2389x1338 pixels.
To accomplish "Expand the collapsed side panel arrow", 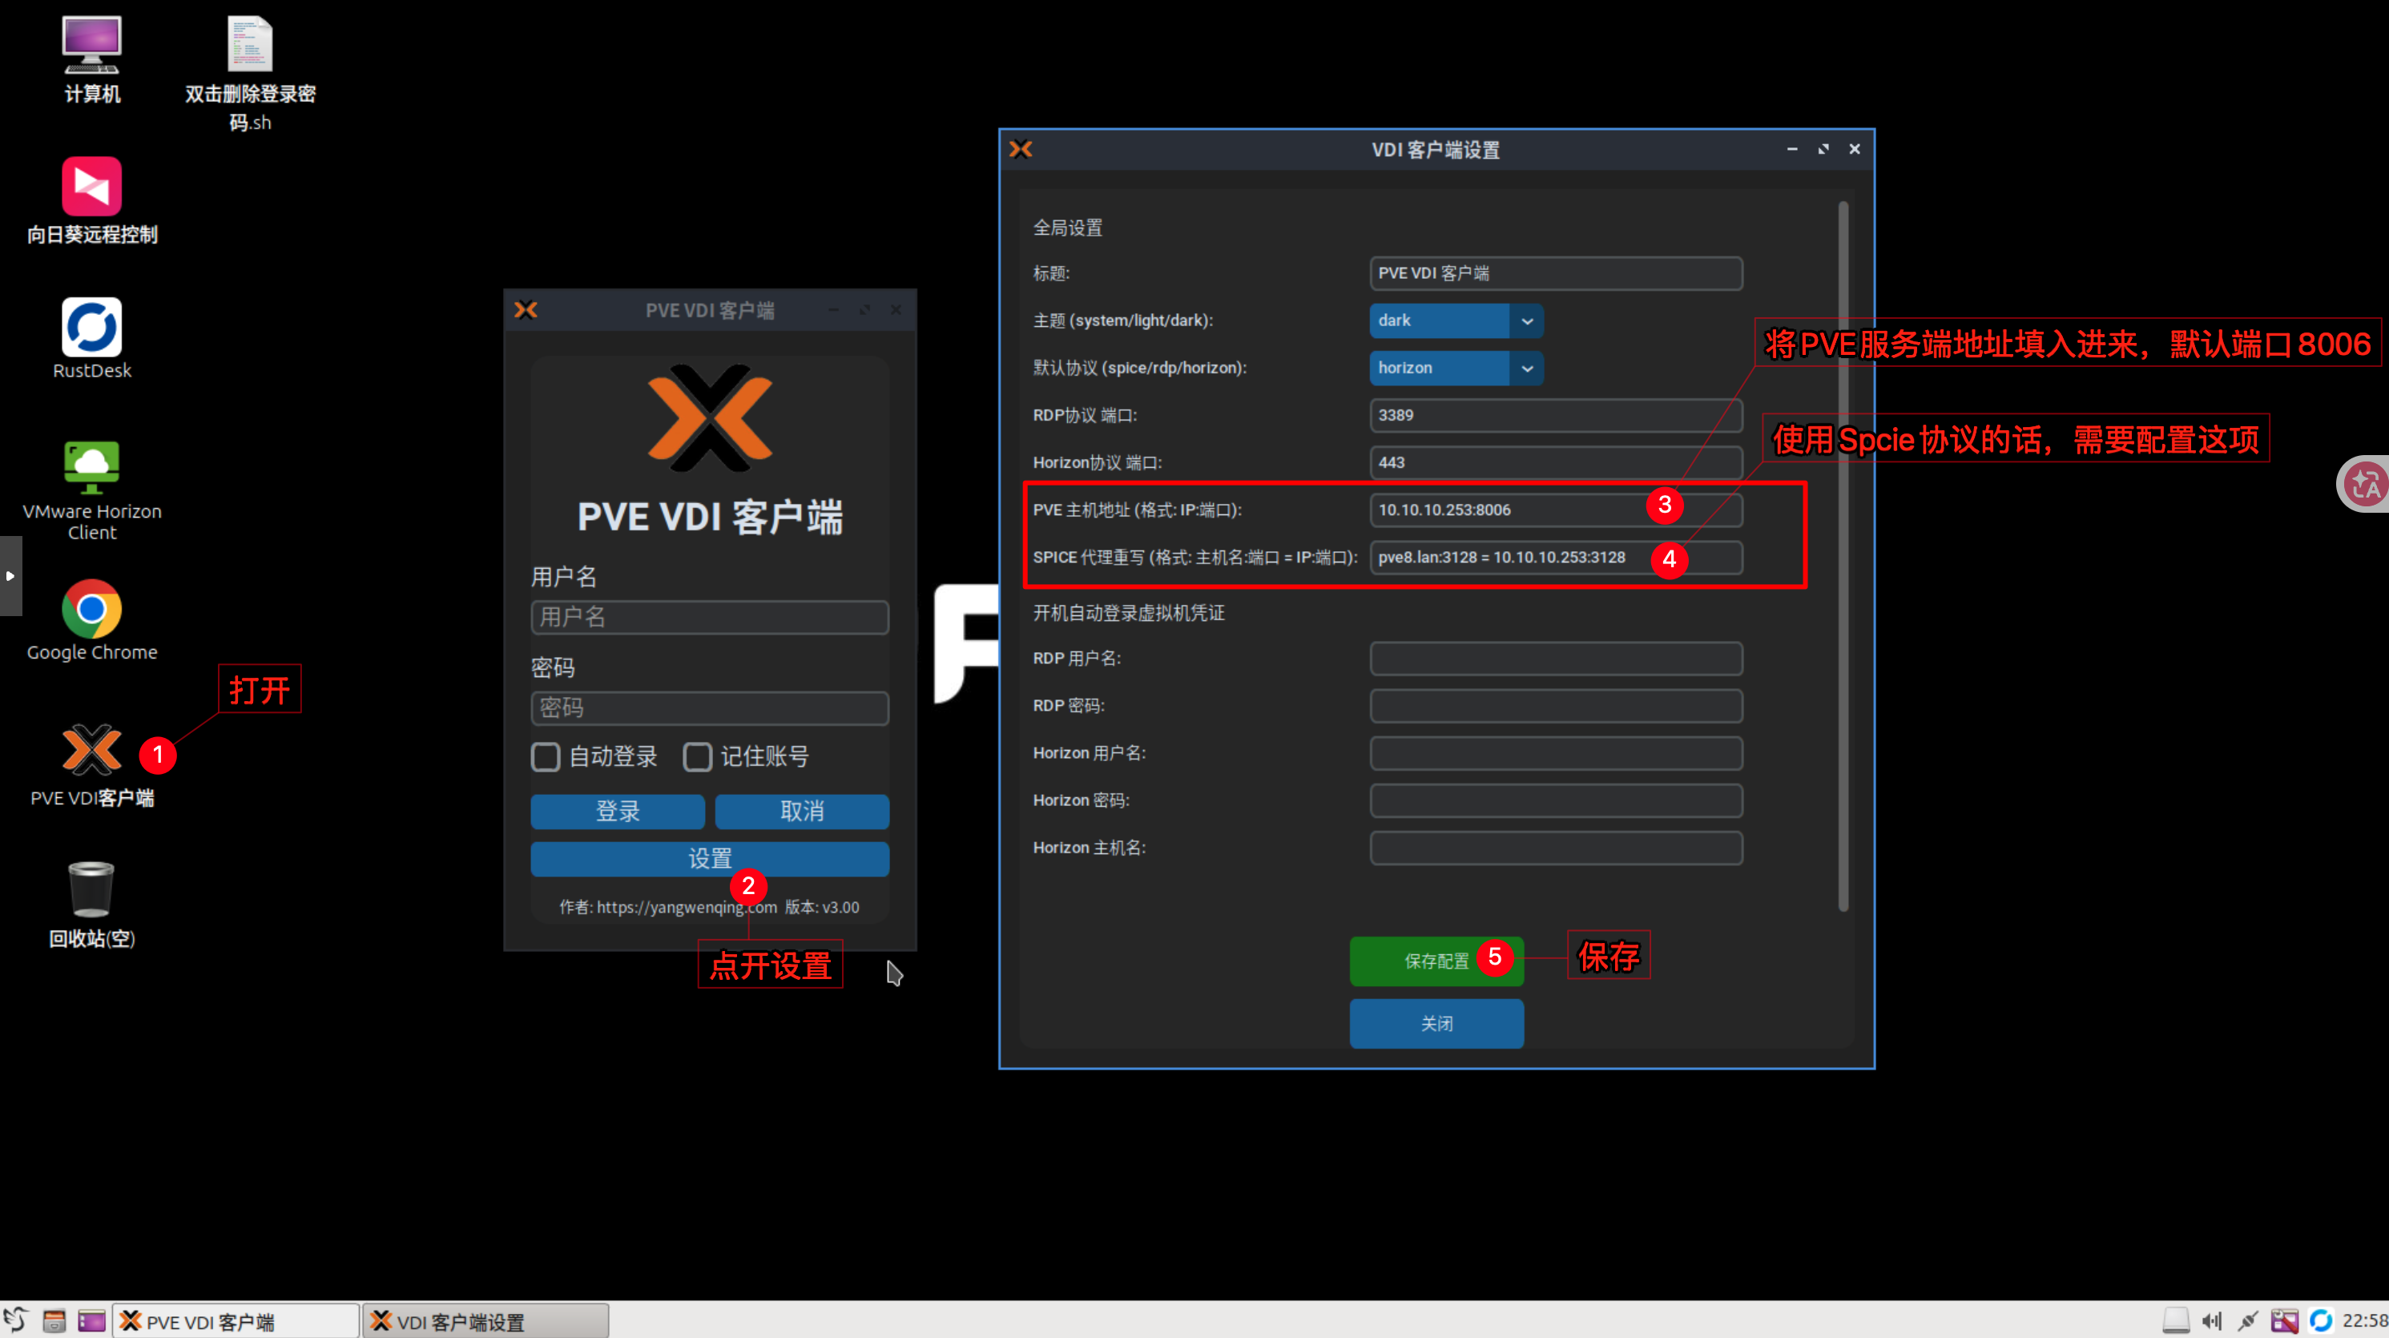I will tap(10, 576).
